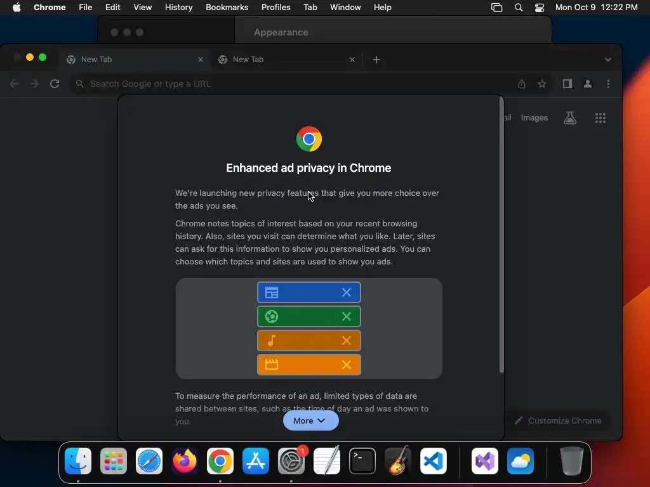
Task: Click the Chrome icon in the Dock
Action: [x=220, y=461]
